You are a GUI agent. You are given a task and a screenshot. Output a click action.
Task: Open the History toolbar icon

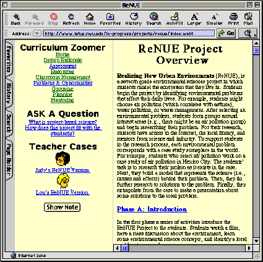click(x=134, y=17)
